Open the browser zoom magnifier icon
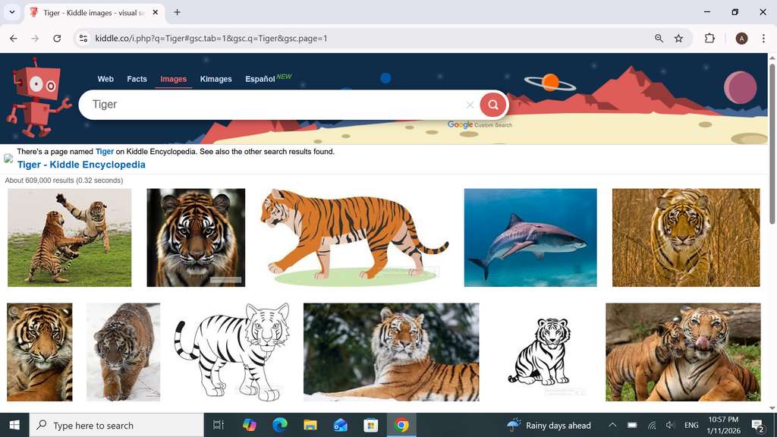Image resolution: width=777 pixels, height=437 pixels. (659, 38)
